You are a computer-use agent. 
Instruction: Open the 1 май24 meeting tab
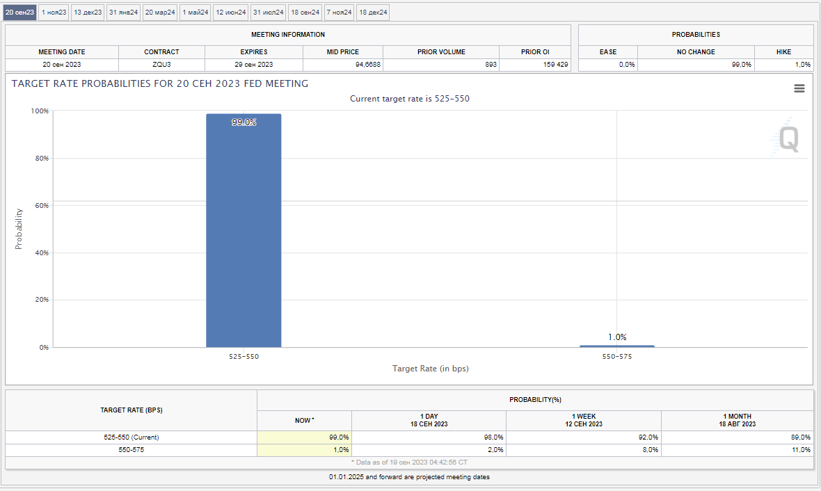tap(196, 12)
